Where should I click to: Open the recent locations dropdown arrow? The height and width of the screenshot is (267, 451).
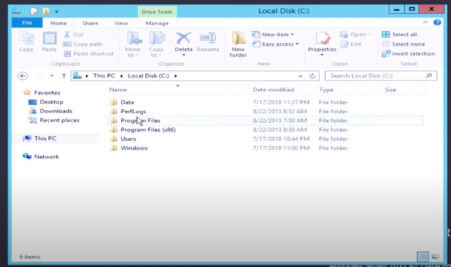coord(51,76)
